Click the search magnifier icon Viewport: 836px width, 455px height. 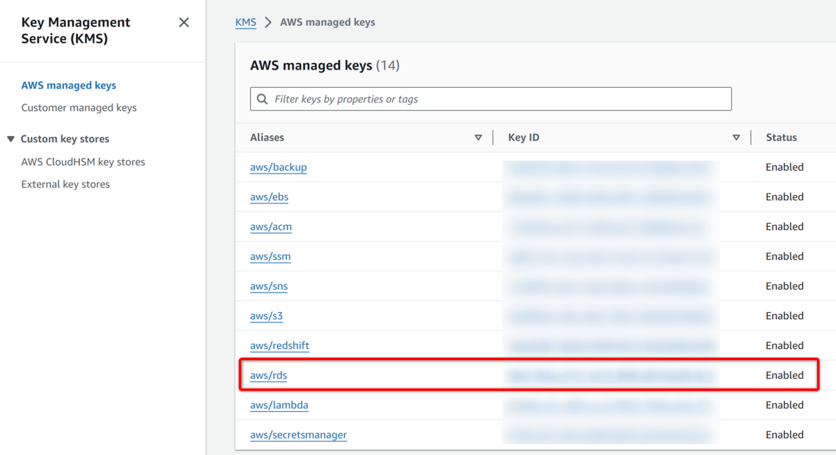click(263, 99)
